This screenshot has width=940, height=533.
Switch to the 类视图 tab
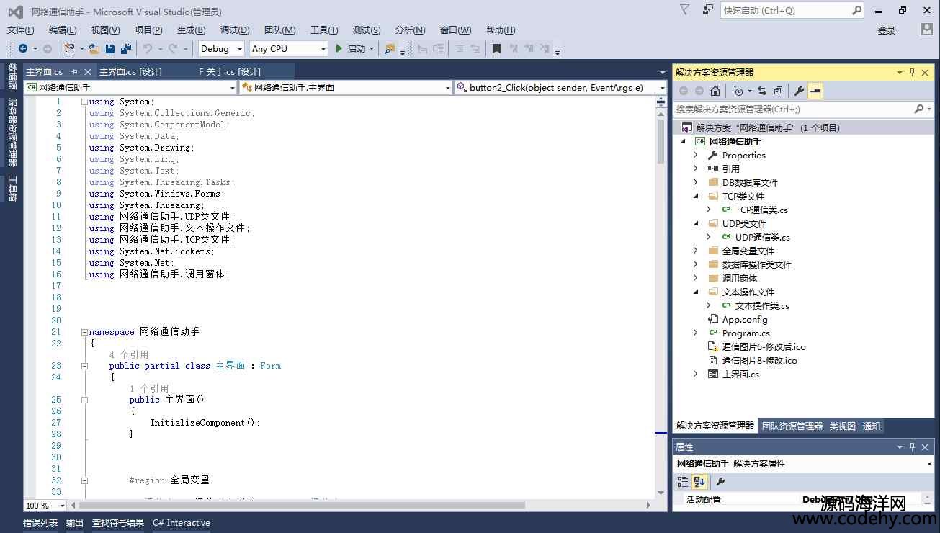tap(842, 426)
